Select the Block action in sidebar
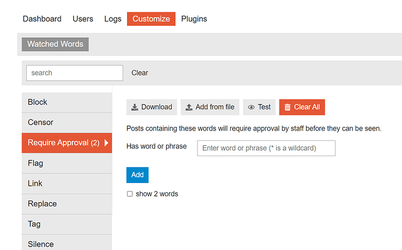 point(67,102)
